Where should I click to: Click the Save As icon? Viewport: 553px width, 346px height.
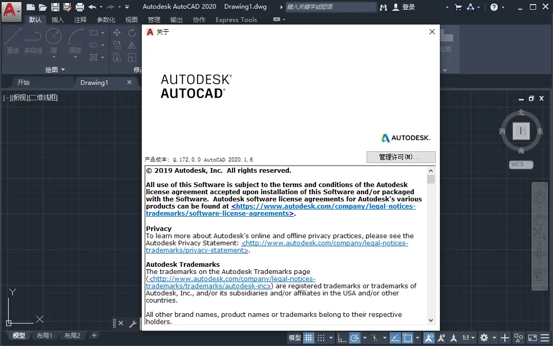click(x=67, y=7)
